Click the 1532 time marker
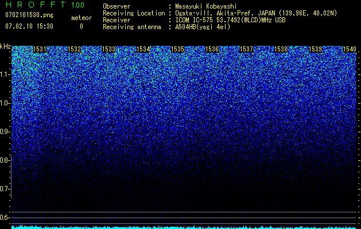 coord(74,49)
